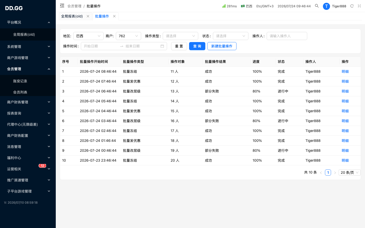Expand the 福利中心 sidebar menu
365x228 pixels.
click(28, 158)
